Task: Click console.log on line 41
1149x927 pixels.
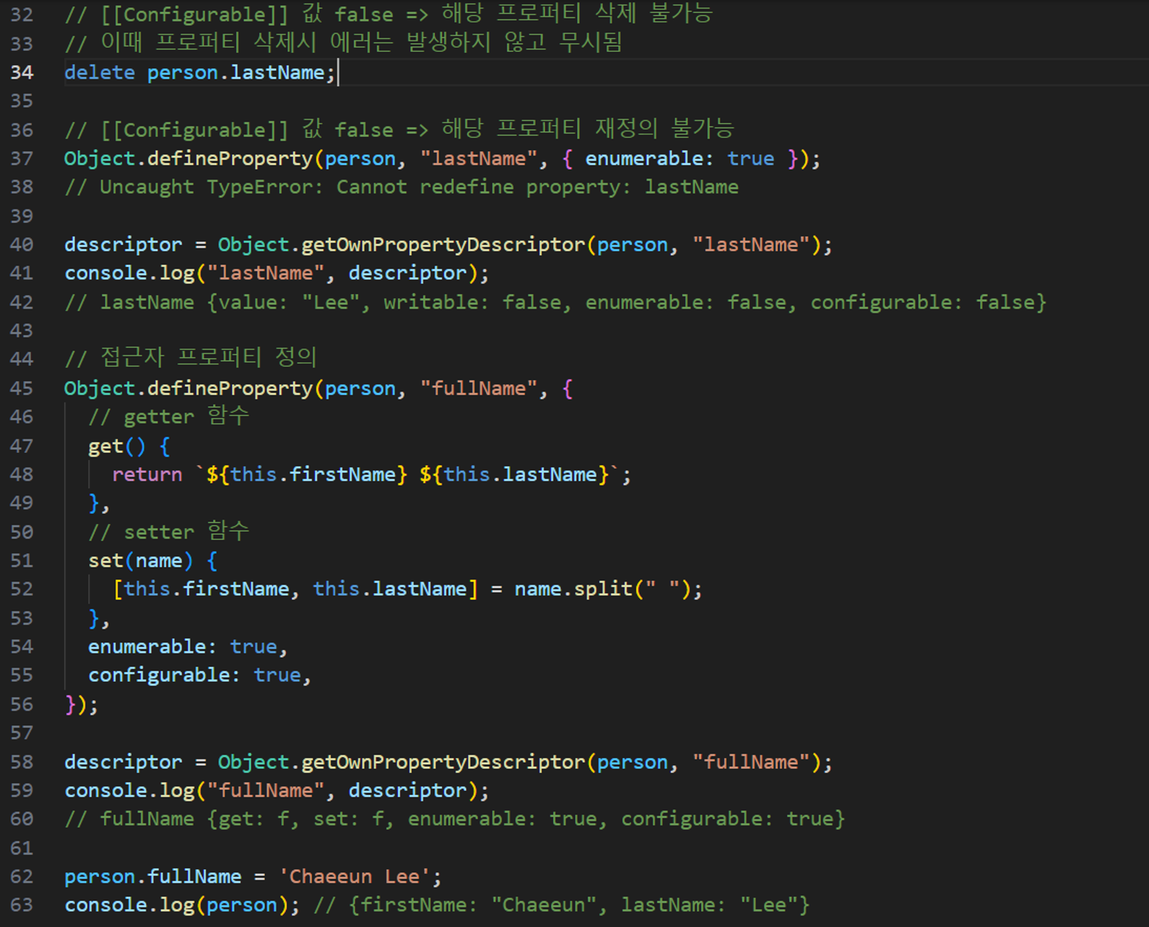Action: [129, 273]
